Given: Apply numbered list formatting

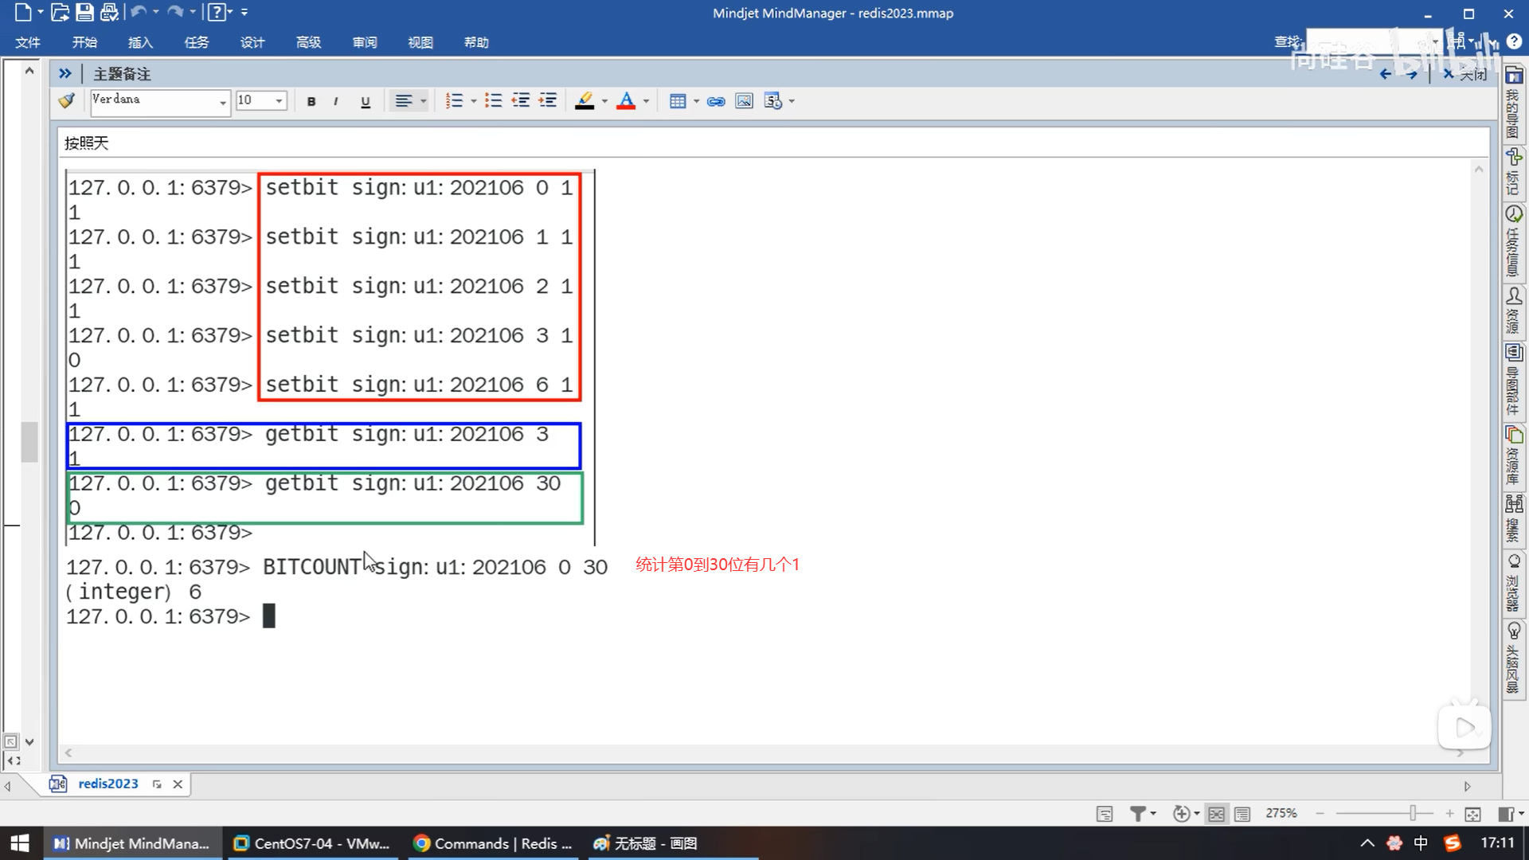Looking at the screenshot, I should tap(454, 101).
